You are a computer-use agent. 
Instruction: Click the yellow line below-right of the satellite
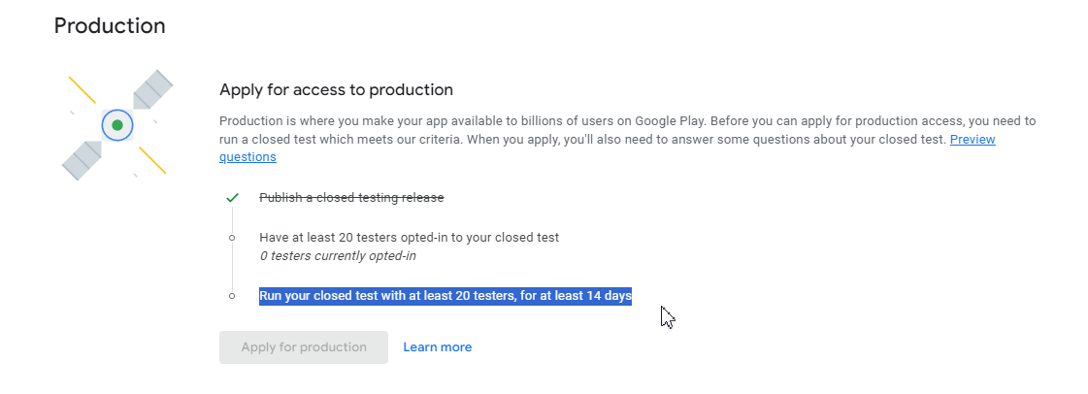click(152, 160)
